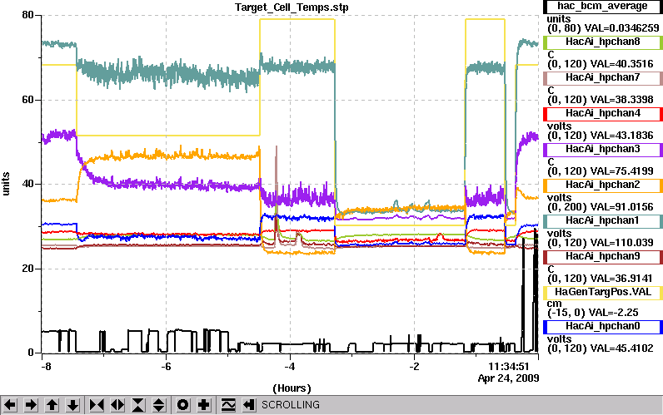Click the (Hours) x-axis label
The height and width of the screenshot is (415, 663).
(292, 388)
